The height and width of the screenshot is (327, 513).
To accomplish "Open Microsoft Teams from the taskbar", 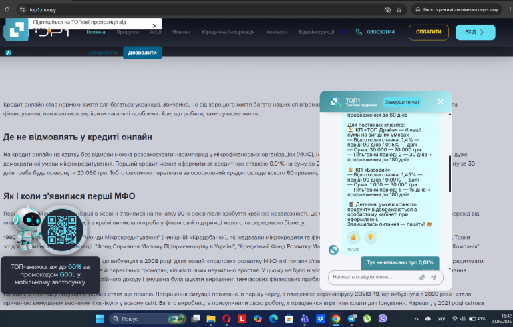I will (x=305, y=319).
